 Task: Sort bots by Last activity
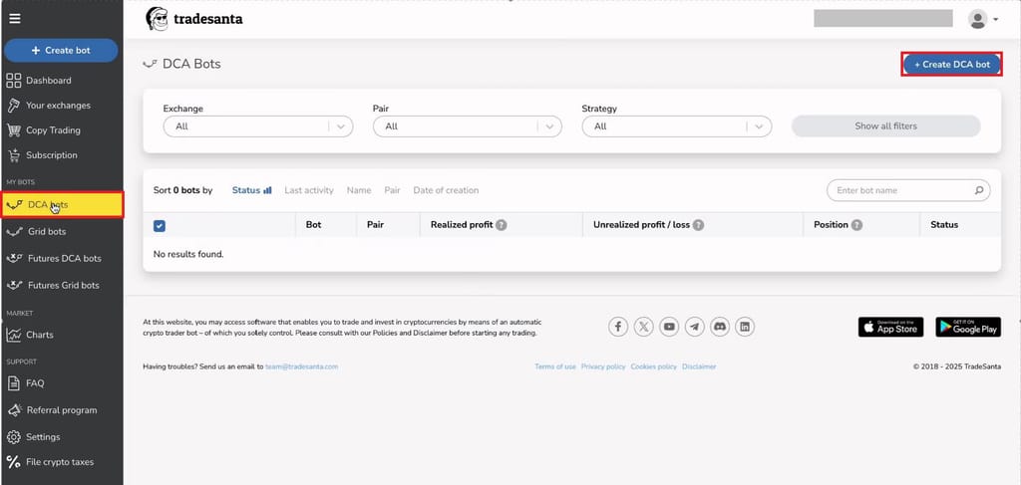point(309,190)
